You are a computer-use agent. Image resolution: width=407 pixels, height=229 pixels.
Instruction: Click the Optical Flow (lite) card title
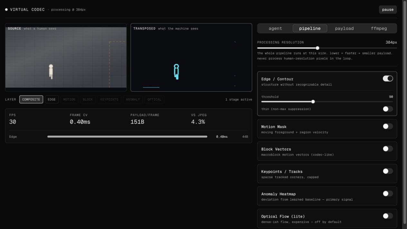pyautogui.click(x=283, y=216)
